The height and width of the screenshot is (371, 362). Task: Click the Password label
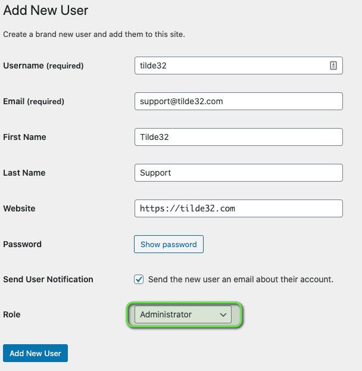click(22, 244)
